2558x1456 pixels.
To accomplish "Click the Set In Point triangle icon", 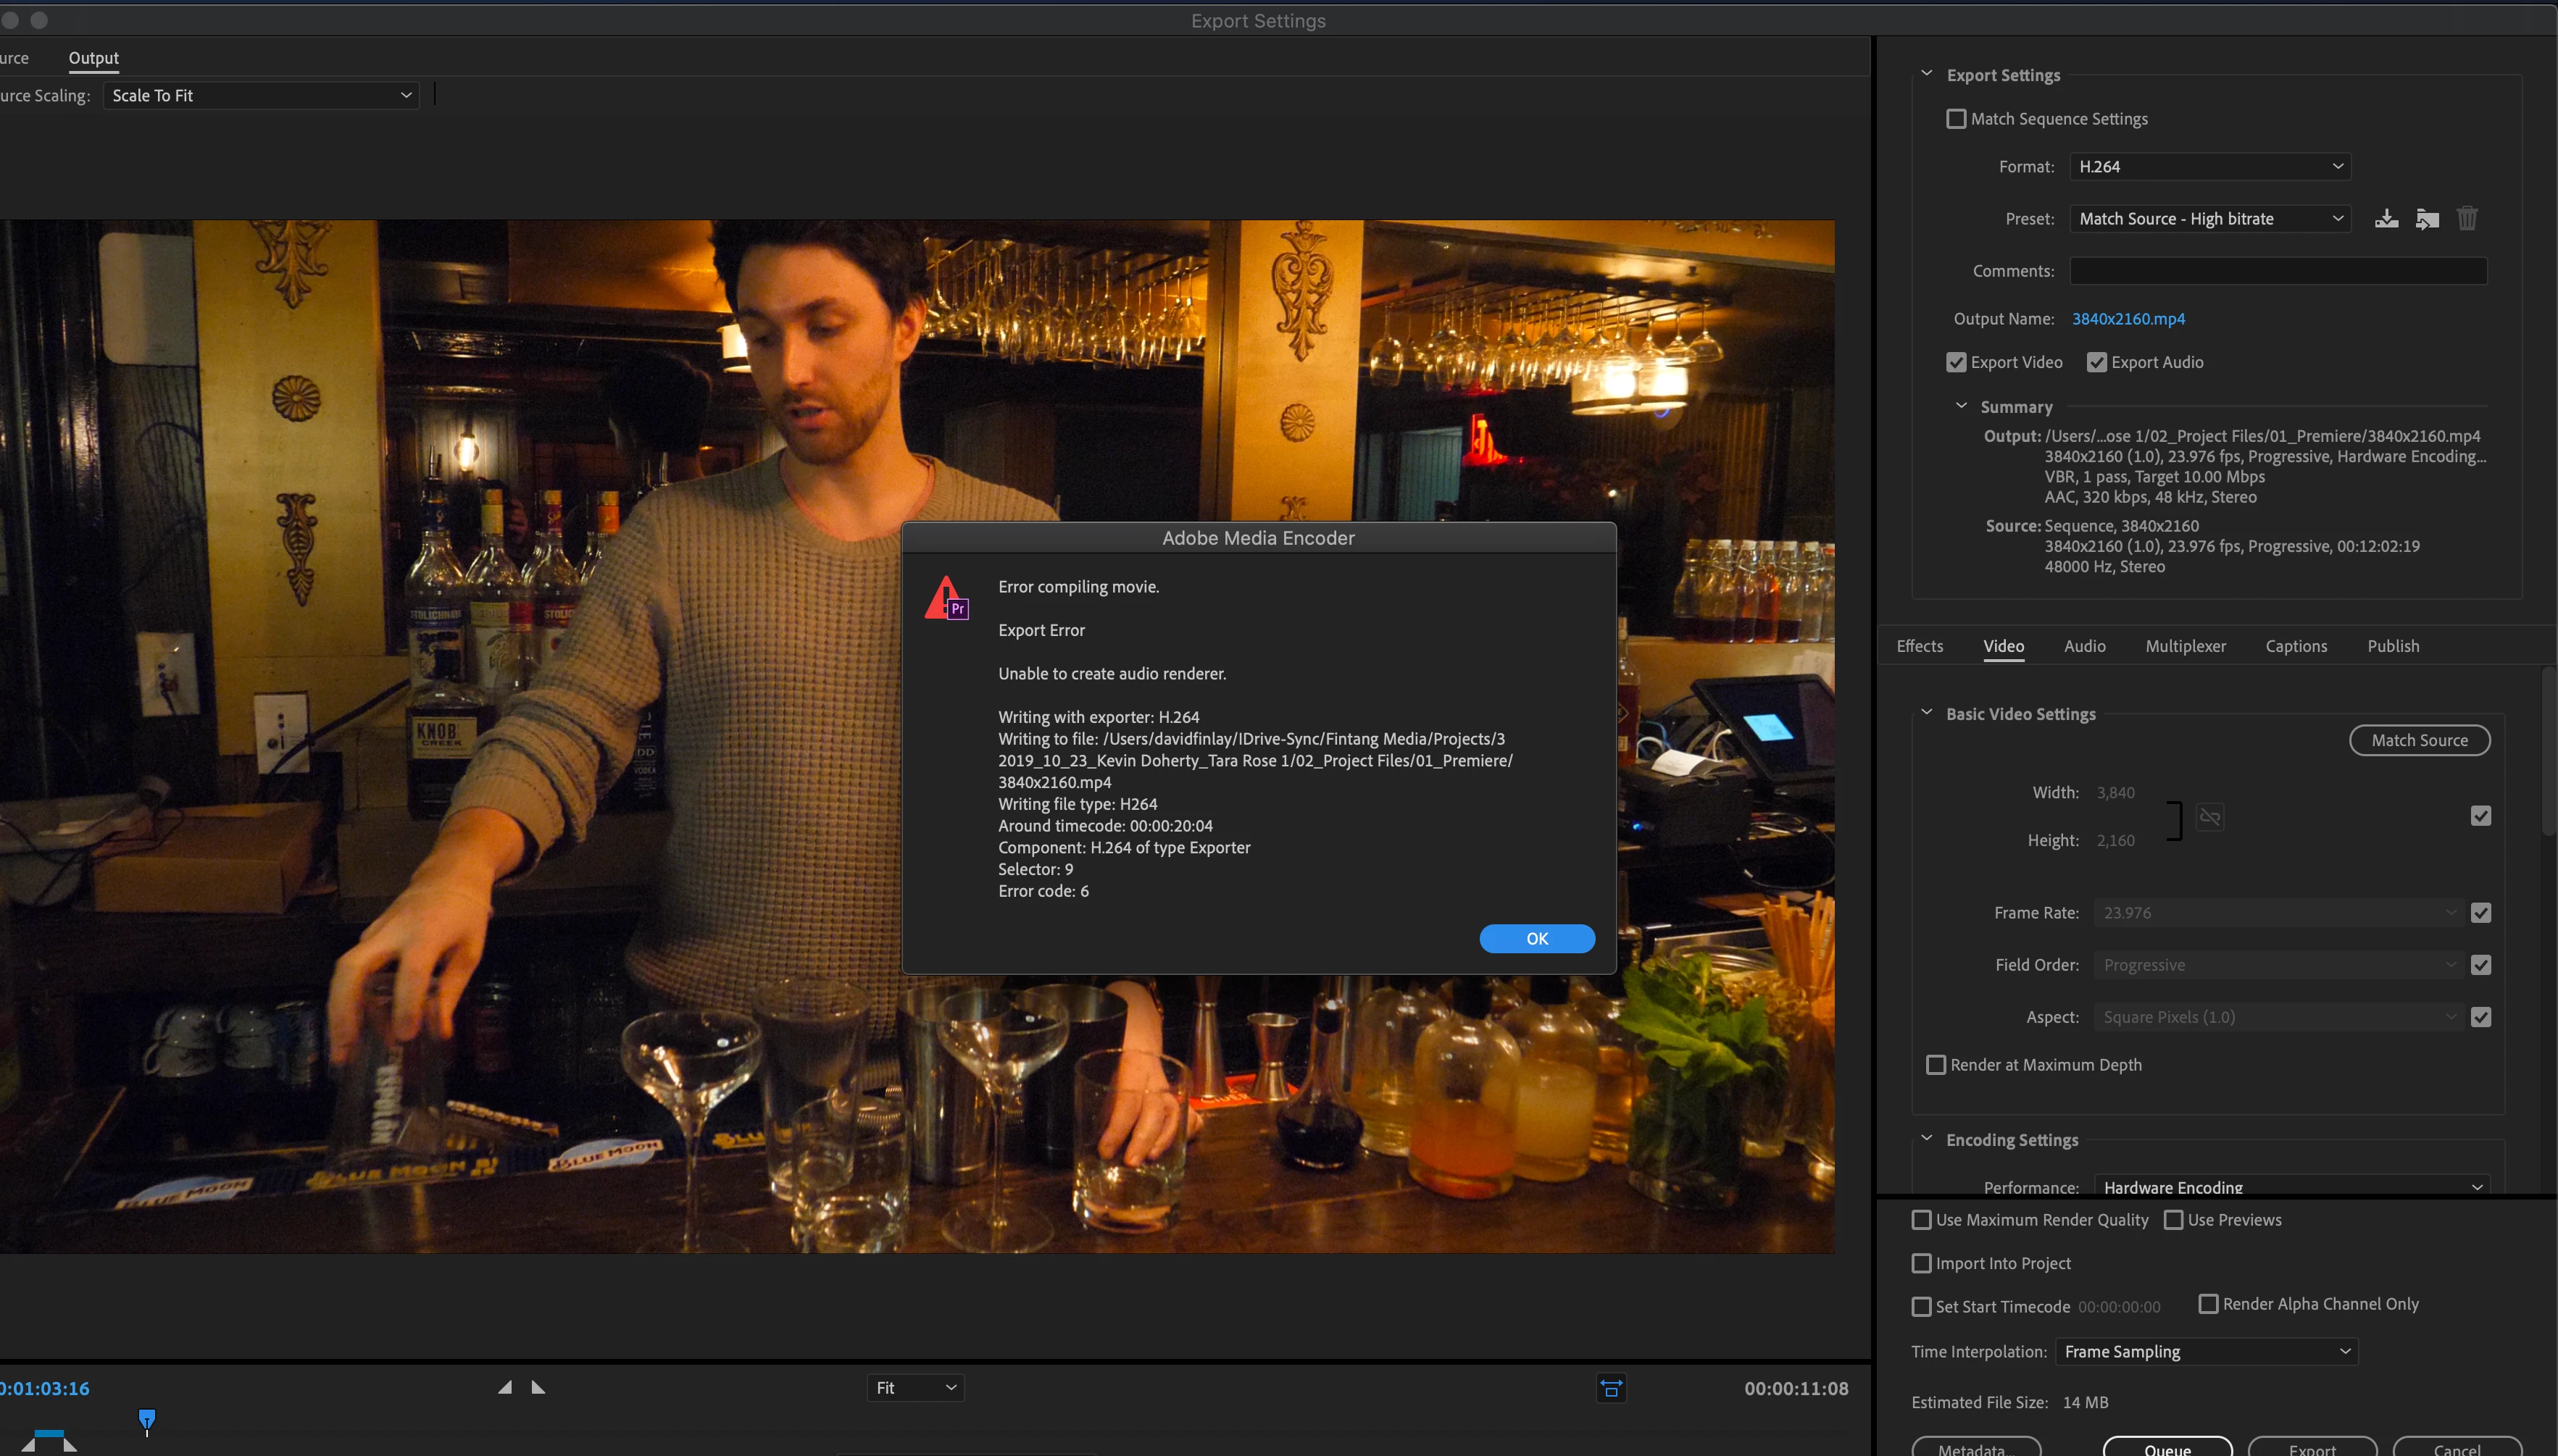I will coord(505,1387).
